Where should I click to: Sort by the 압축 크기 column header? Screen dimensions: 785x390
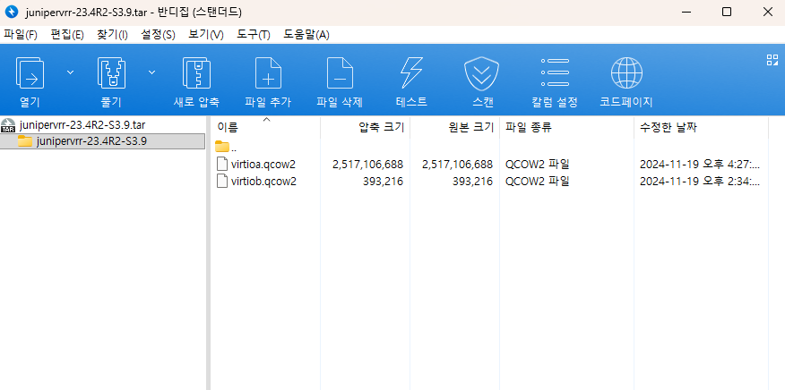pos(366,128)
